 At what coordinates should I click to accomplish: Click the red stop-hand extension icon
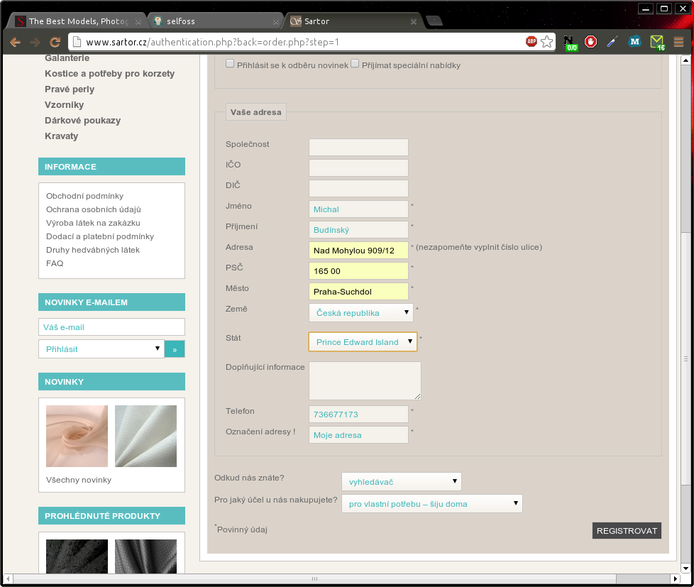coord(590,42)
